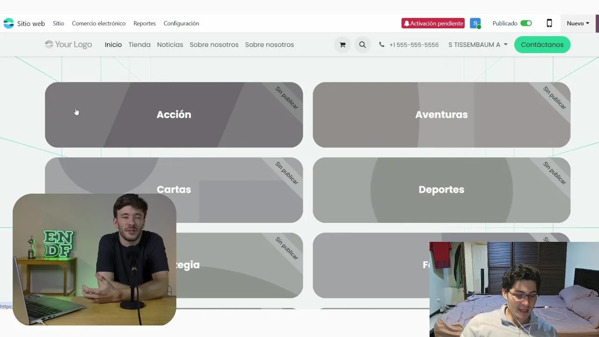Screen dimensions: 599x337
Task: Open the Comercio electrónico menu
Action: (x=99, y=23)
